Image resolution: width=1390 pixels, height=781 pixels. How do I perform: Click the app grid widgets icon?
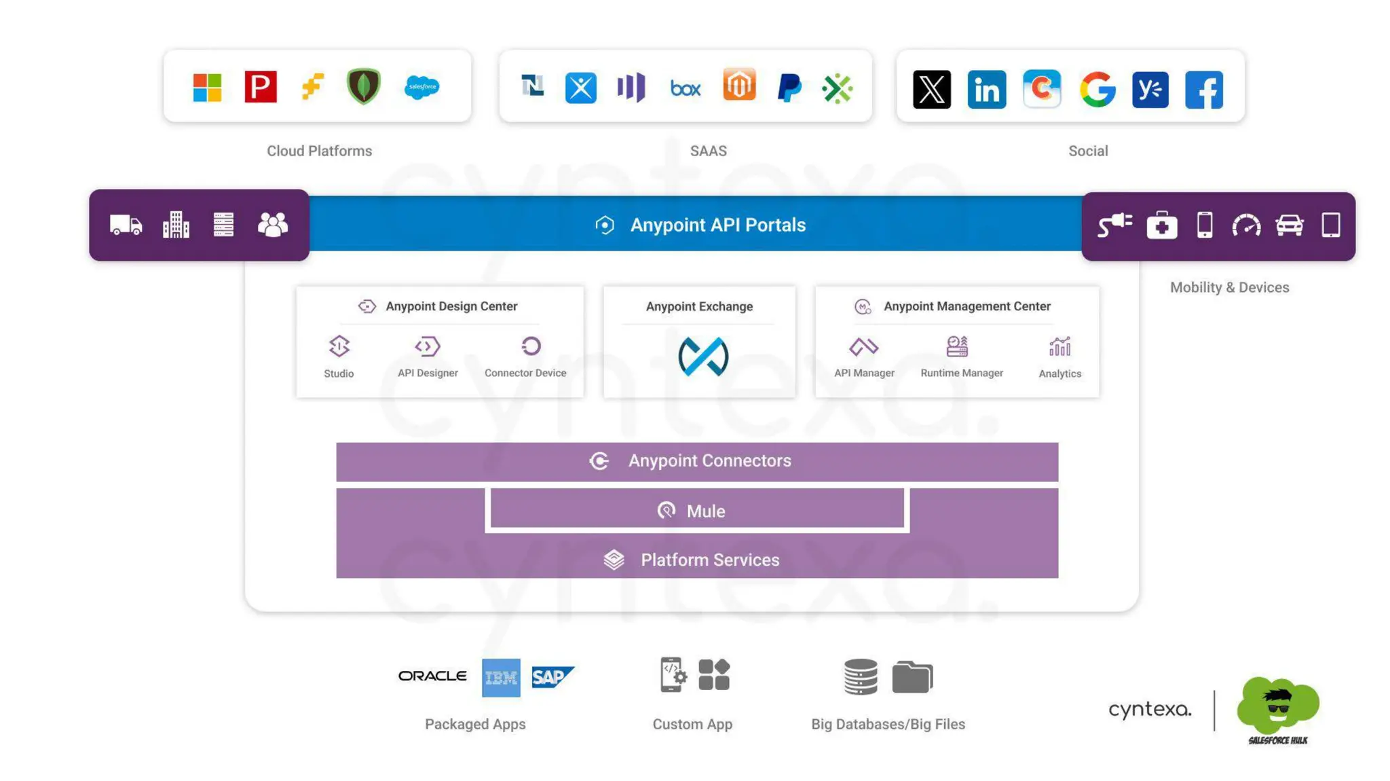click(714, 674)
